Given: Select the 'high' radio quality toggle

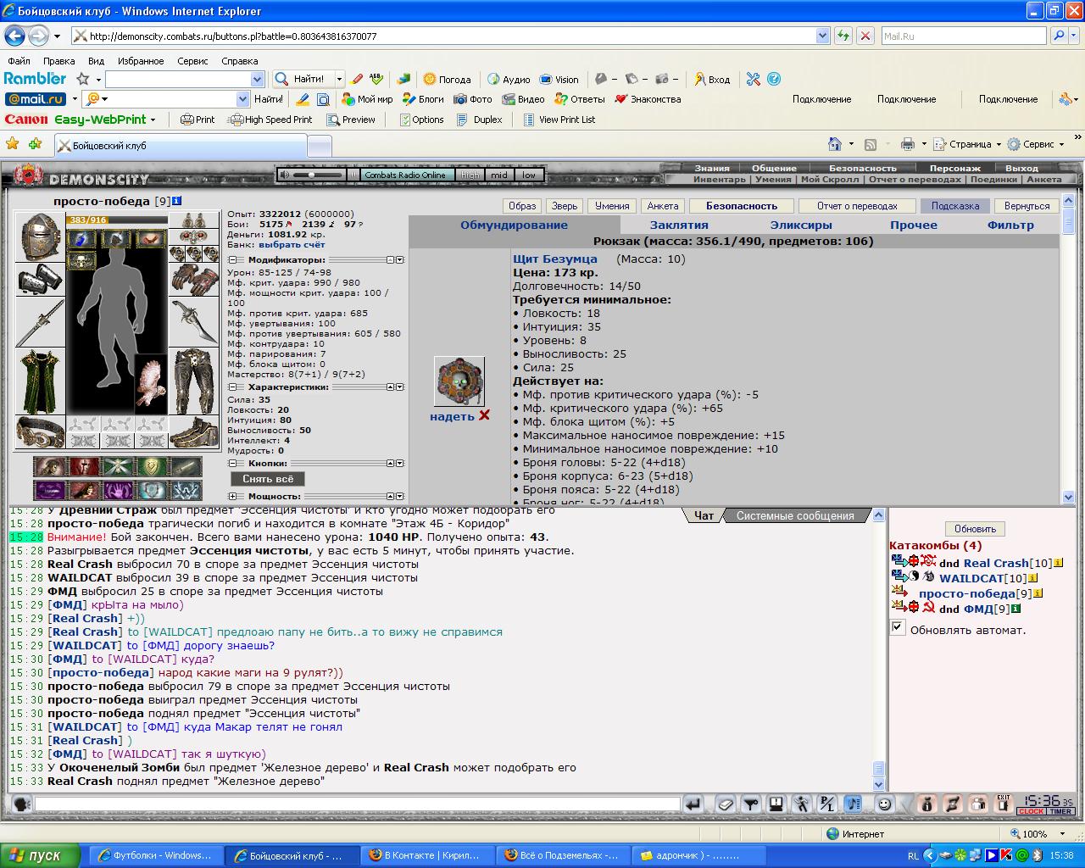Looking at the screenshot, I should click(x=470, y=175).
